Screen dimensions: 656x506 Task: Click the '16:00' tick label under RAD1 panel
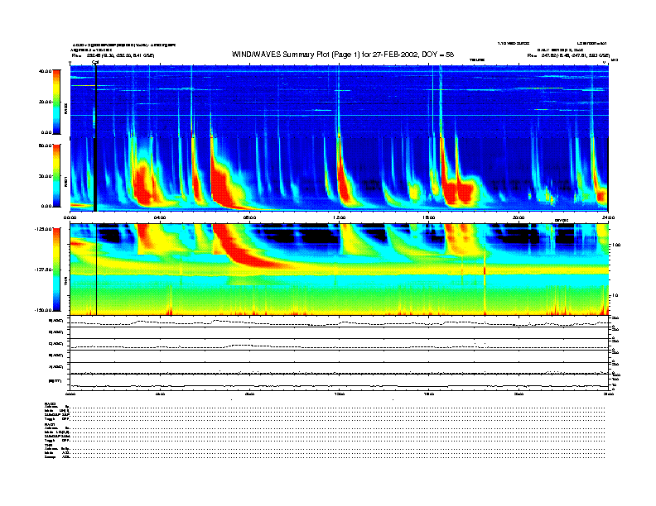point(428,217)
